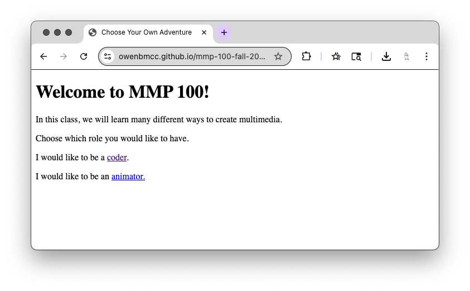Click the globe favicon on the tab
This screenshot has height=291, width=470.
pyautogui.click(x=93, y=32)
